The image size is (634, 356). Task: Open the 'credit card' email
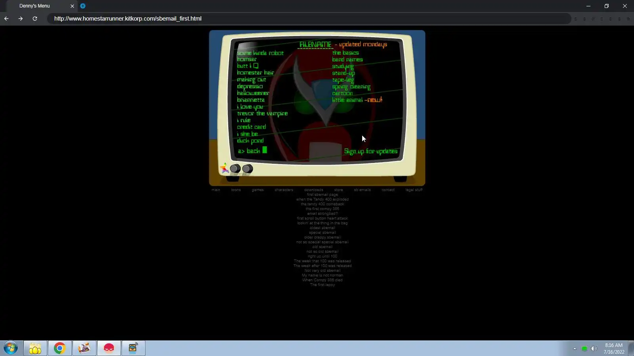point(252,127)
